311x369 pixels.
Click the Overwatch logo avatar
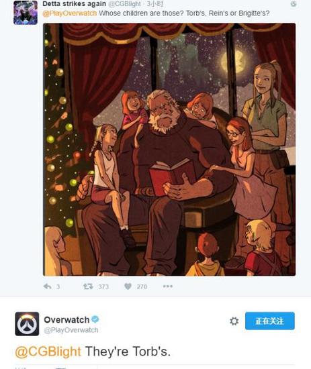click(27, 324)
